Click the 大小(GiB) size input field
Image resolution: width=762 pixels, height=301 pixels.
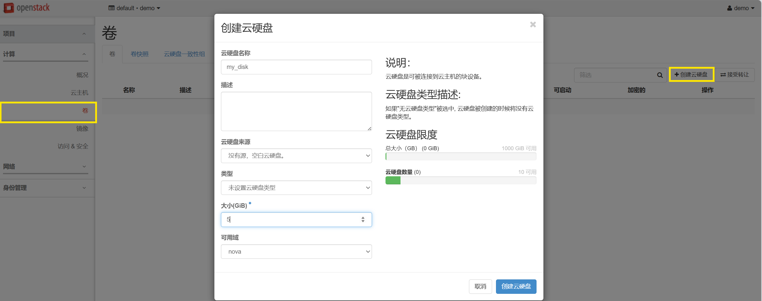296,219
